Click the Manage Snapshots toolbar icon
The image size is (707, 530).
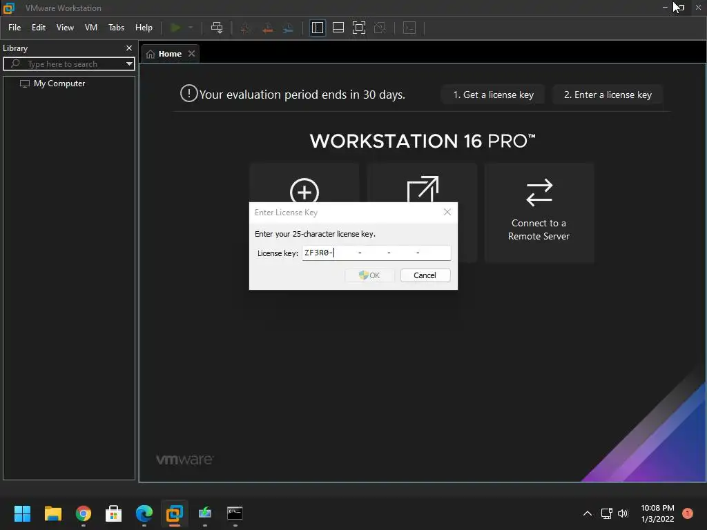[x=288, y=28]
